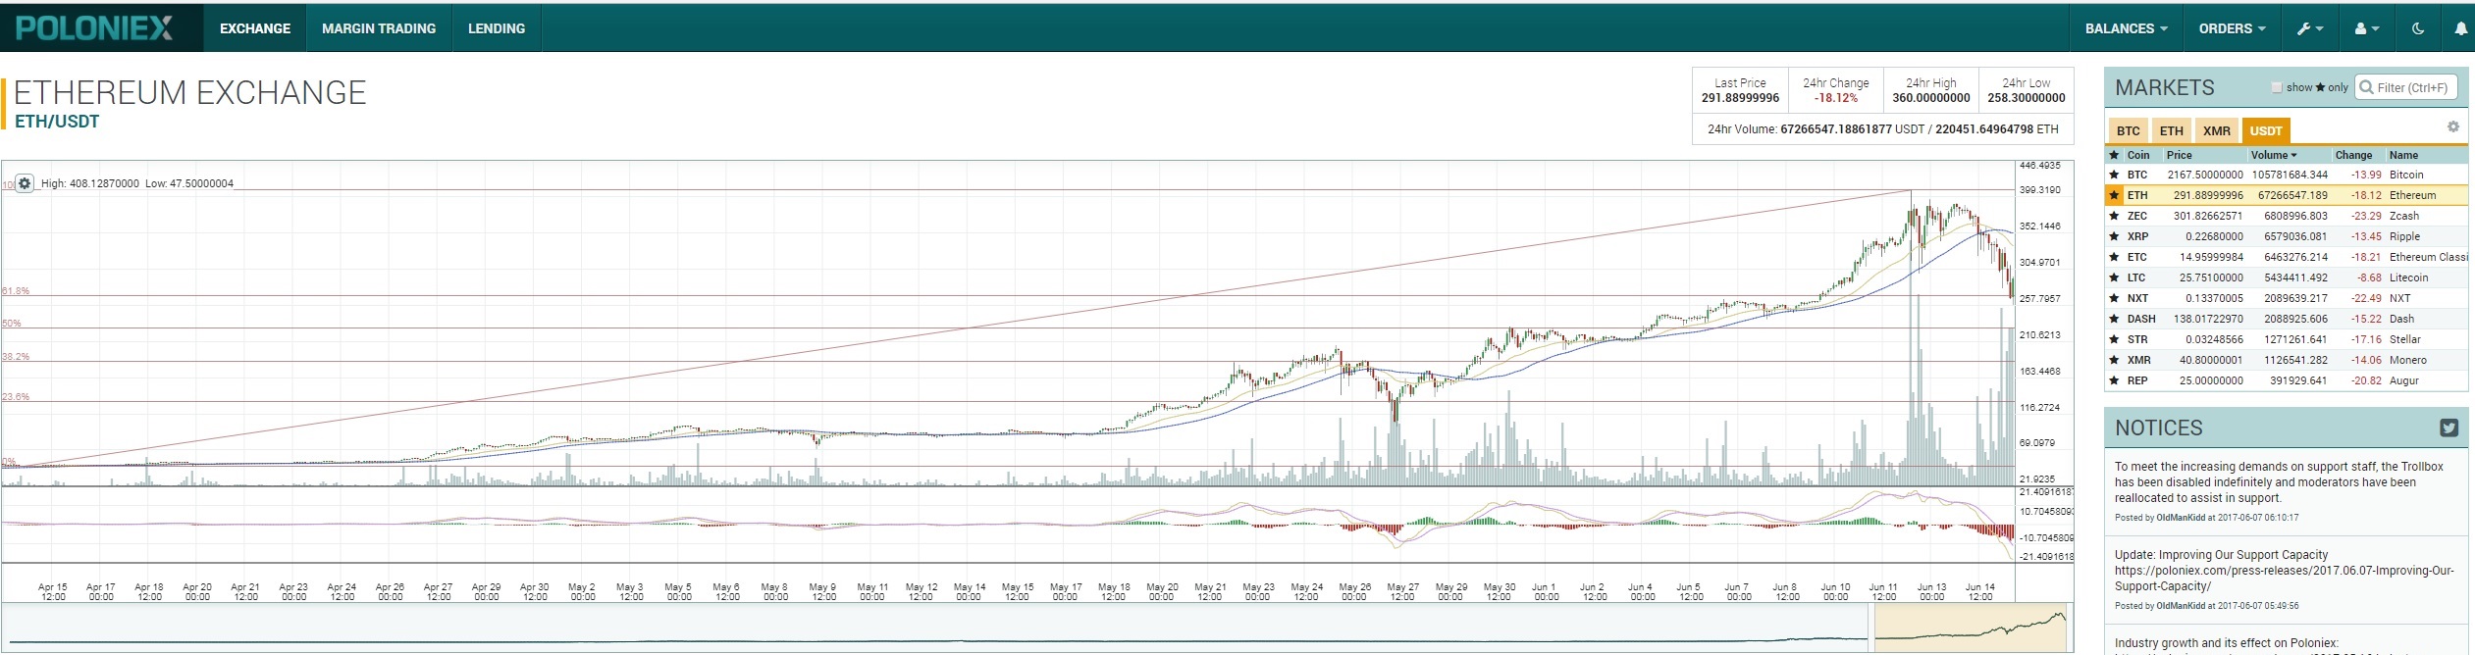Toggle the star for the ETH row
2475x655 pixels.
click(x=2114, y=195)
